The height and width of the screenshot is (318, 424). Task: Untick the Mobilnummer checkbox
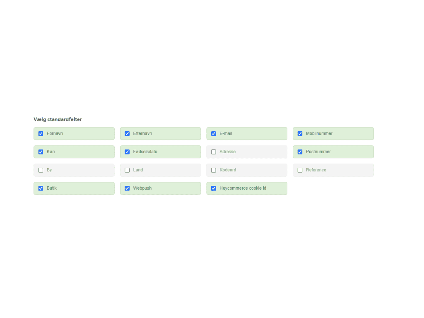[x=300, y=134]
